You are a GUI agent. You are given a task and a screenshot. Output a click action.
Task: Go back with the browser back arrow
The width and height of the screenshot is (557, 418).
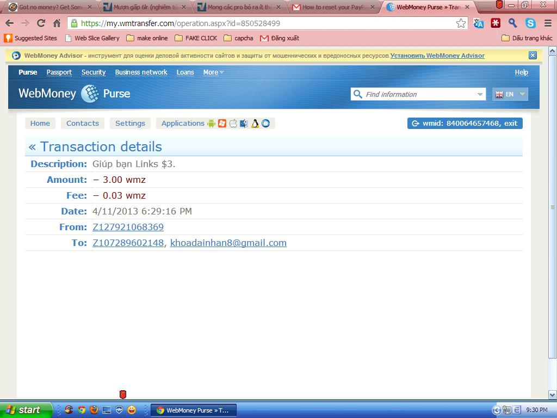(x=10, y=23)
